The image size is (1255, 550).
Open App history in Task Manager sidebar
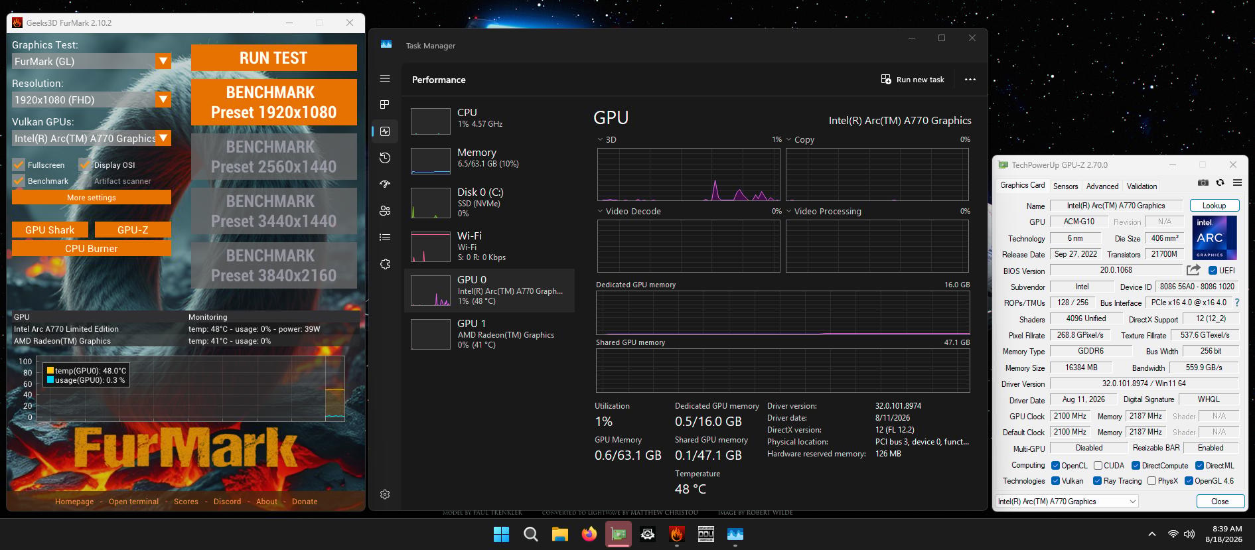[385, 158]
